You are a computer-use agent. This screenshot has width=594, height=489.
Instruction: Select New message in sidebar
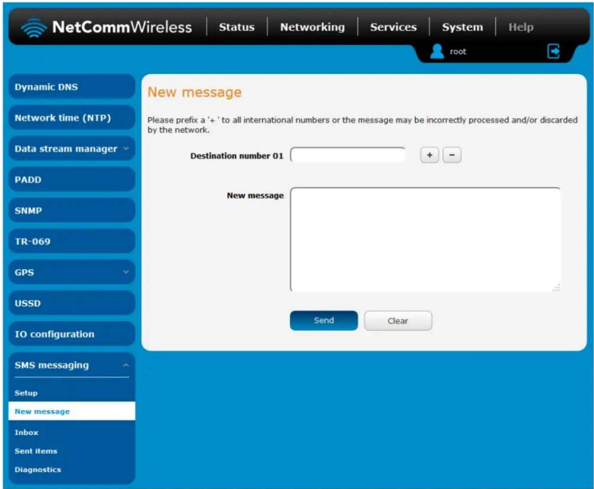click(72, 411)
